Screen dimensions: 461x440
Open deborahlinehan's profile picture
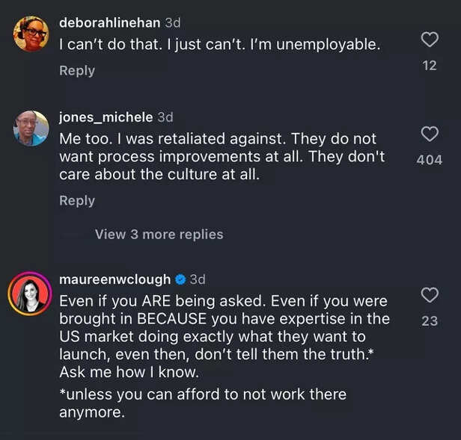[31, 34]
